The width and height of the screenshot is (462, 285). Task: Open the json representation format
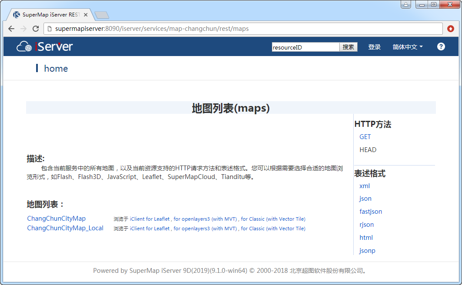tap(365, 199)
